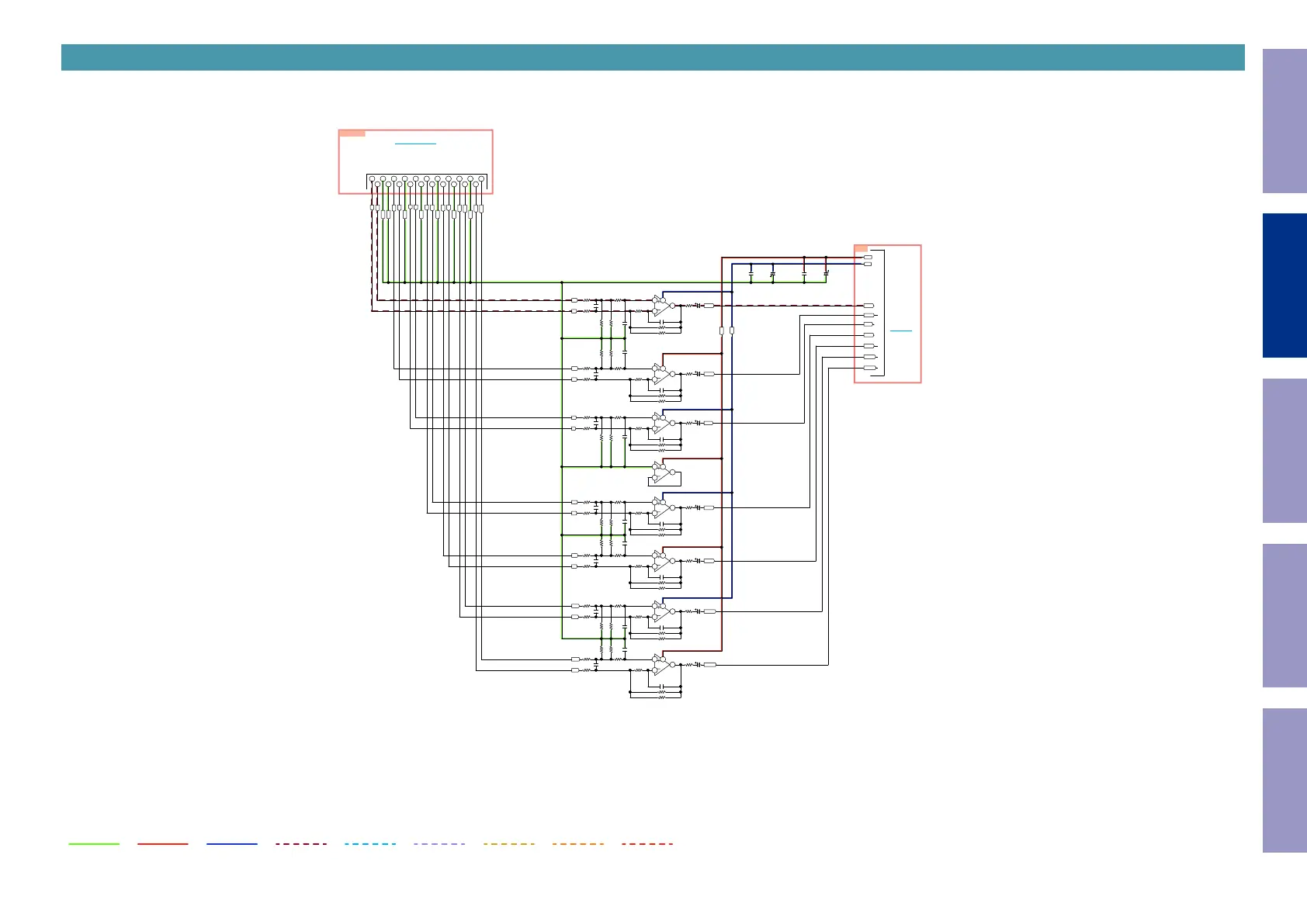Click the bottom-most op-amp symbol in the schematic
The image size is (1307, 924).
[664, 665]
